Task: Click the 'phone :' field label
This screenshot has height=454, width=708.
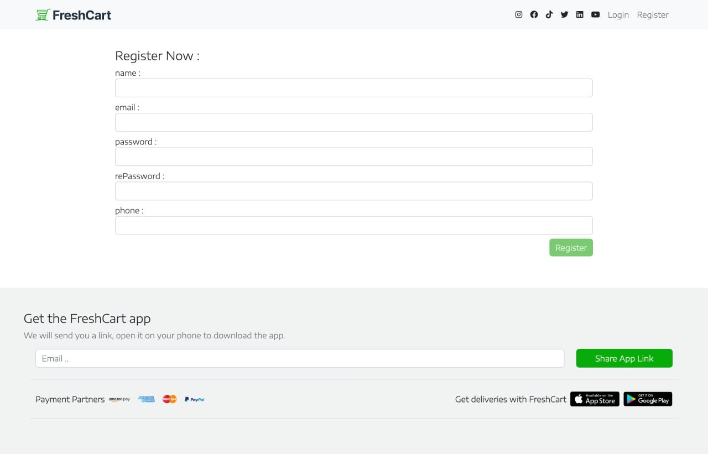Action: (129, 210)
